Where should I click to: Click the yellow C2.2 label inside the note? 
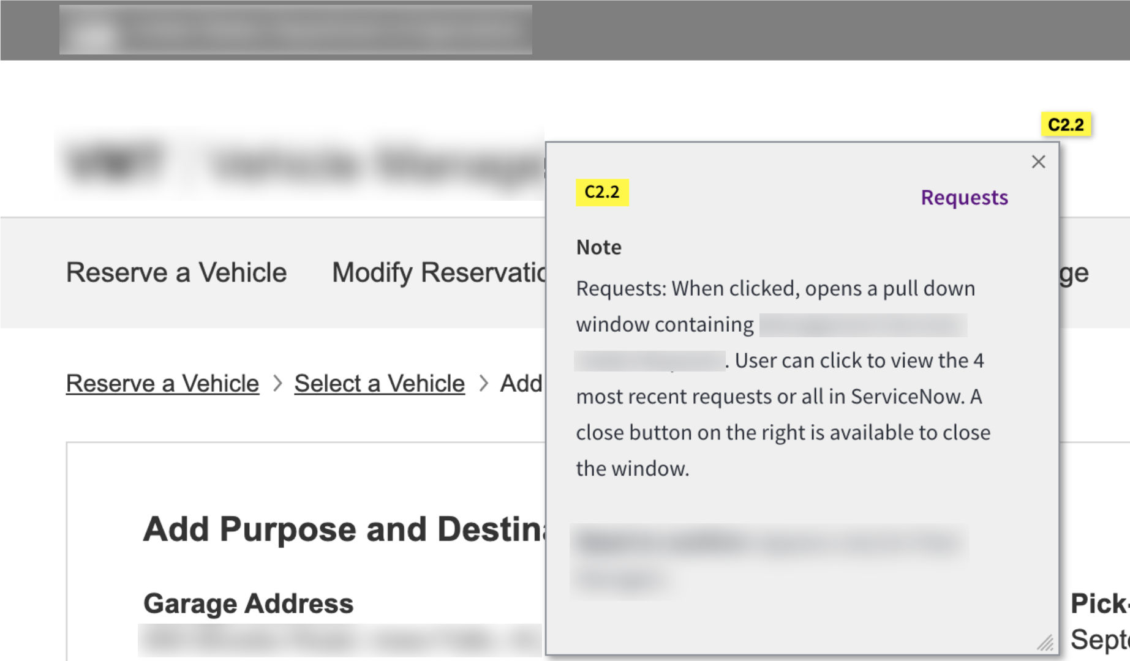coord(602,192)
